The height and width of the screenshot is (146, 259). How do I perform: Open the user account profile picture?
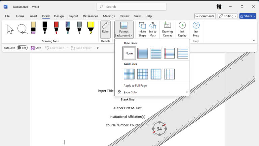[x=219, y=7]
